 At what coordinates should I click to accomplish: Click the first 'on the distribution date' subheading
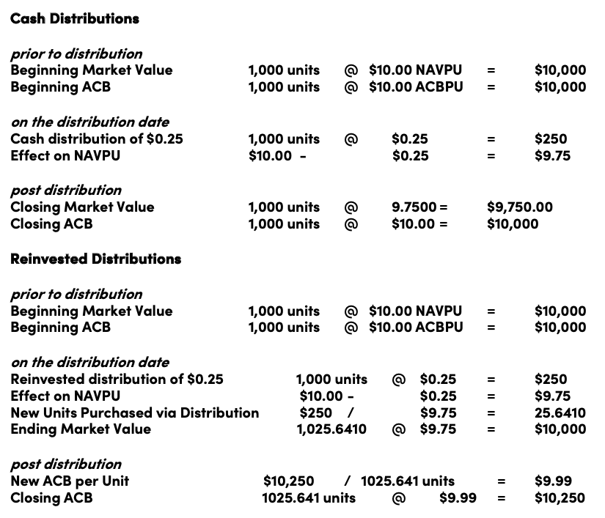coord(90,122)
